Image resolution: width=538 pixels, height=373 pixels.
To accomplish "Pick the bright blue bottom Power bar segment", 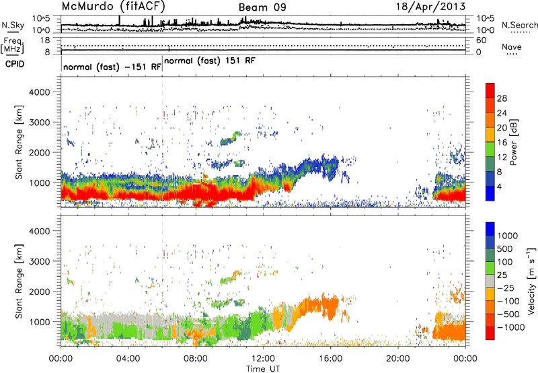I will pos(490,194).
